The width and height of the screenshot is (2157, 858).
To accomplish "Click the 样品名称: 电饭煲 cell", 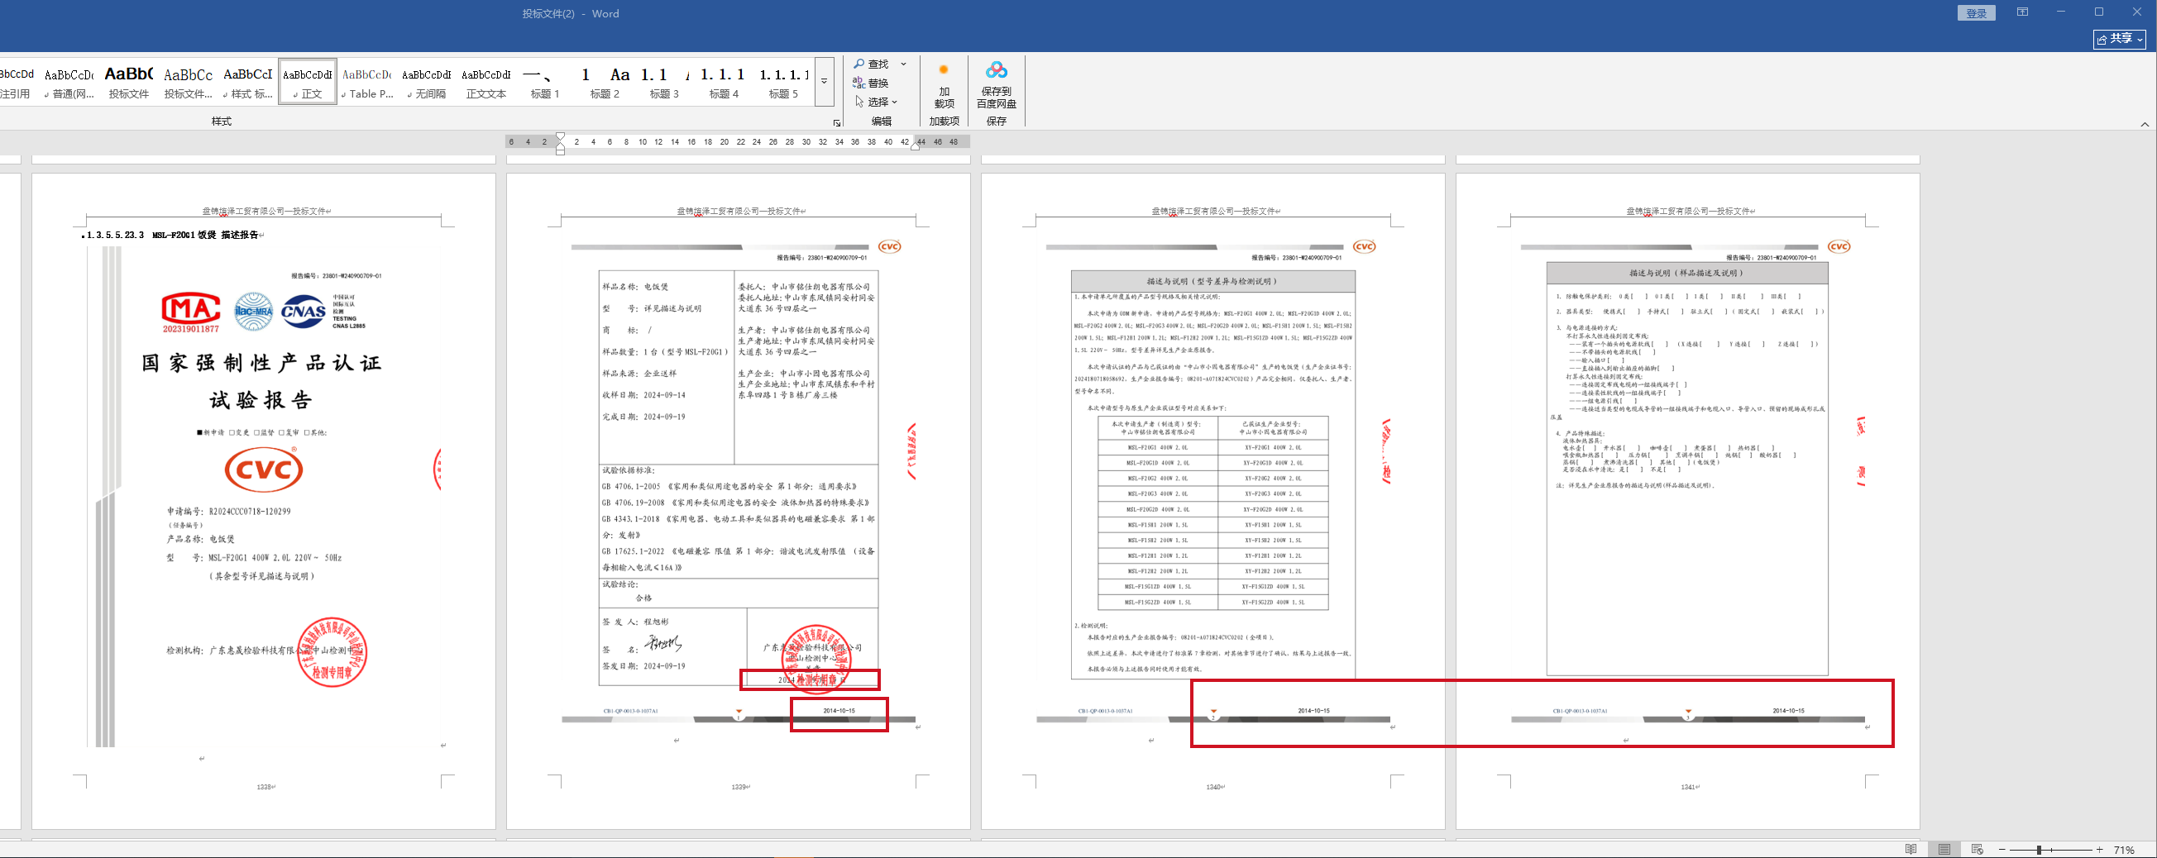I will (x=635, y=286).
